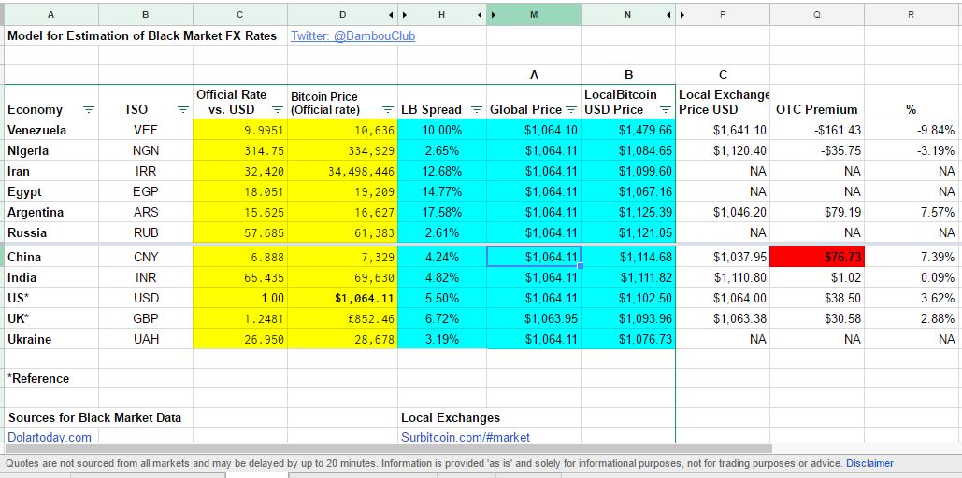Open the Economy column filter icon
Image resolution: width=962 pixels, height=478 pixels.
coord(89,109)
